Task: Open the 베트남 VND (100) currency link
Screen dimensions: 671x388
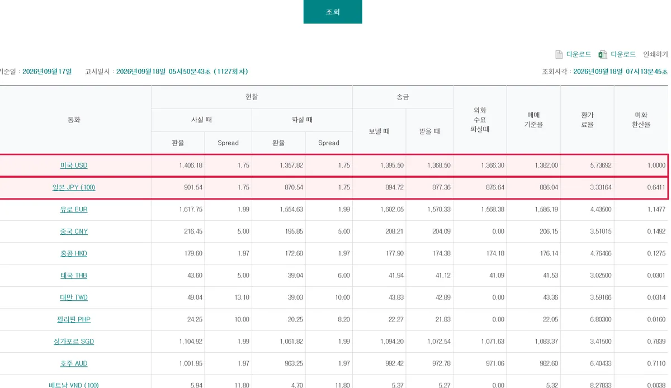Action: click(74, 385)
